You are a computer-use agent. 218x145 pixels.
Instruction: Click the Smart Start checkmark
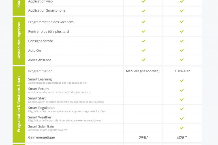click(182, 99)
